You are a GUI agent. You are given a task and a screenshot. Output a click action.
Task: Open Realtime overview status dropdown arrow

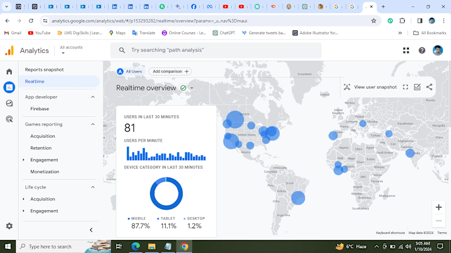192,88
